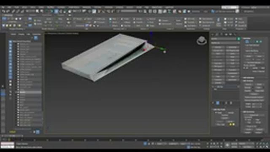
Task: Expand the Soft Selection rollout
Action: click(x=248, y=78)
